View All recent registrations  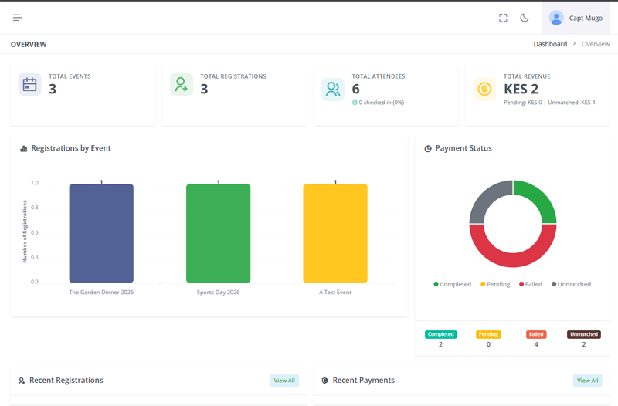click(x=284, y=381)
